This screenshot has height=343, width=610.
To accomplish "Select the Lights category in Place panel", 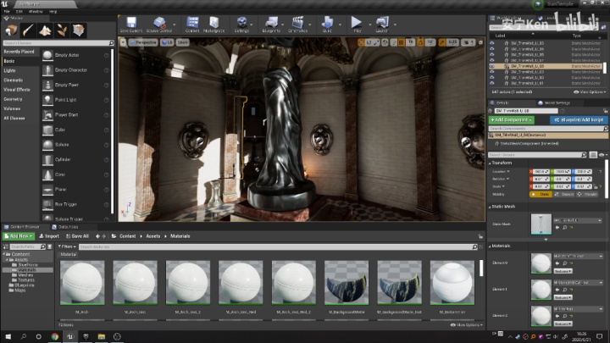I will (9, 70).
